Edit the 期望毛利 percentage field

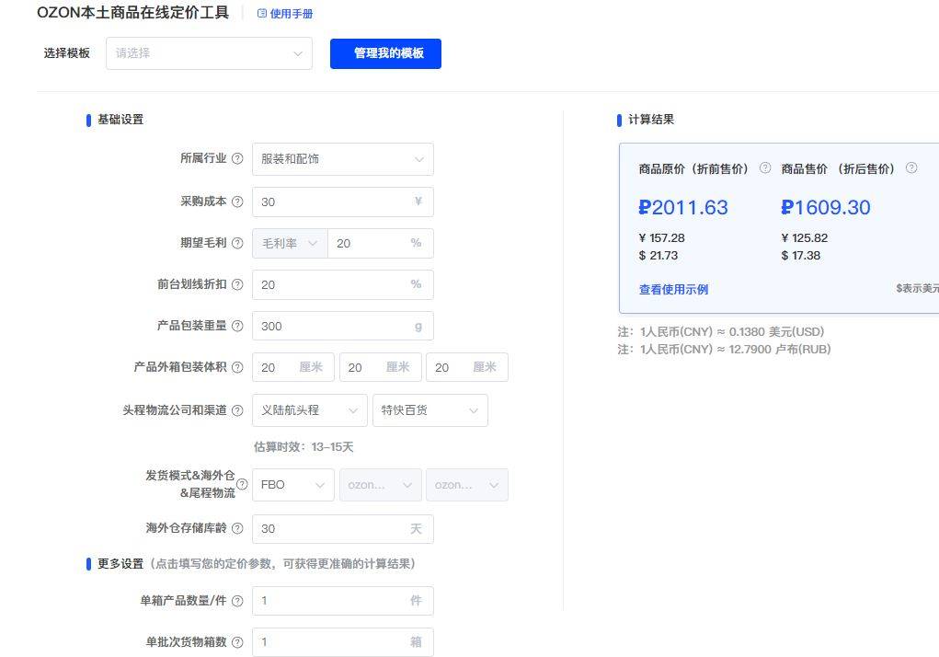380,243
